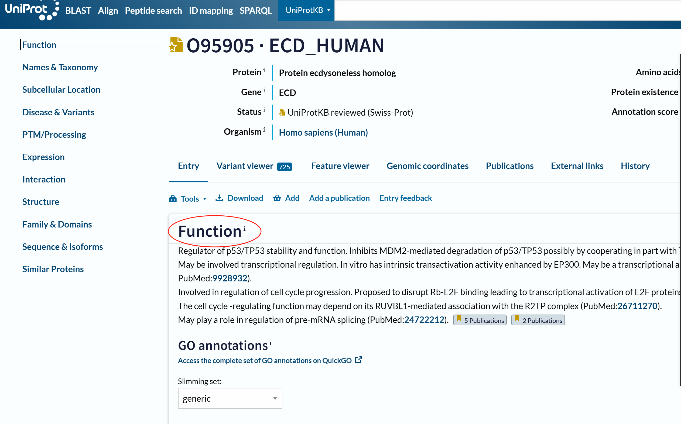Switch to the Feature viewer tab

pyautogui.click(x=340, y=166)
